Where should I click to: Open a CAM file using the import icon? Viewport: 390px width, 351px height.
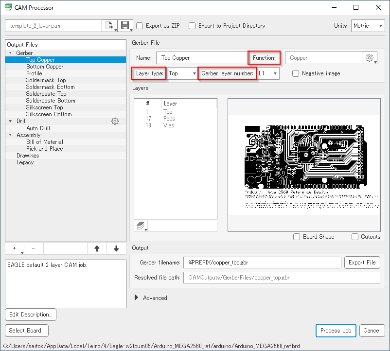click(110, 26)
